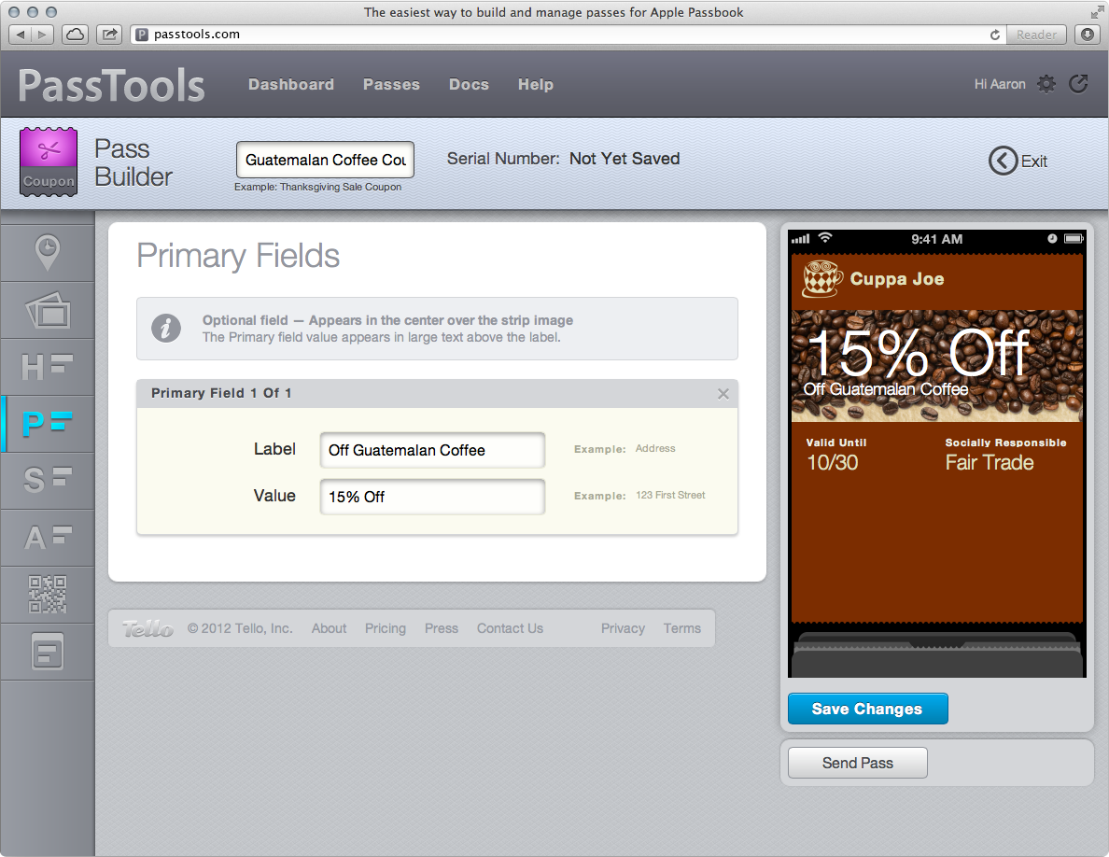Click the coffee beans strip image

tap(937, 366)
